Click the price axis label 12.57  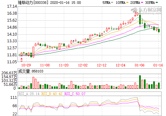coord(12,48)
